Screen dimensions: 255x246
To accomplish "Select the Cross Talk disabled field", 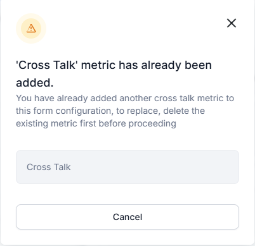I will click(x=128, y=167).
